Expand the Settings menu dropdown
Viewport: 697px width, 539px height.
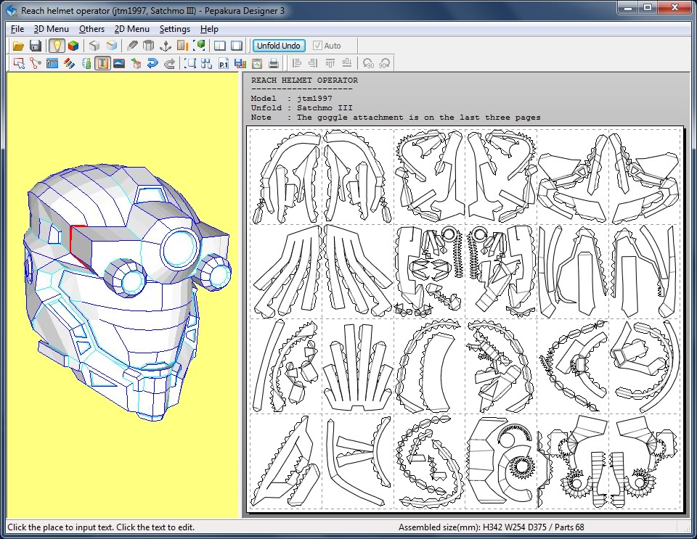174,29
